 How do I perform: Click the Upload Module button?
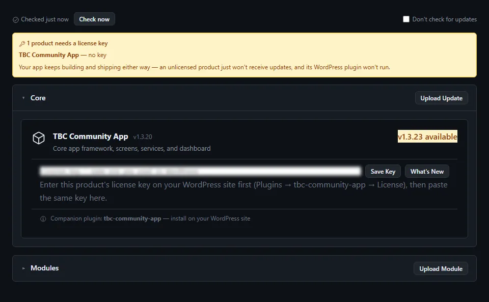pos(441,269)
